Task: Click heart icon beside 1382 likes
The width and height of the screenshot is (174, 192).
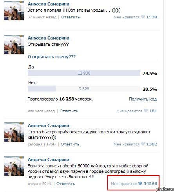Action: (143, 144)
